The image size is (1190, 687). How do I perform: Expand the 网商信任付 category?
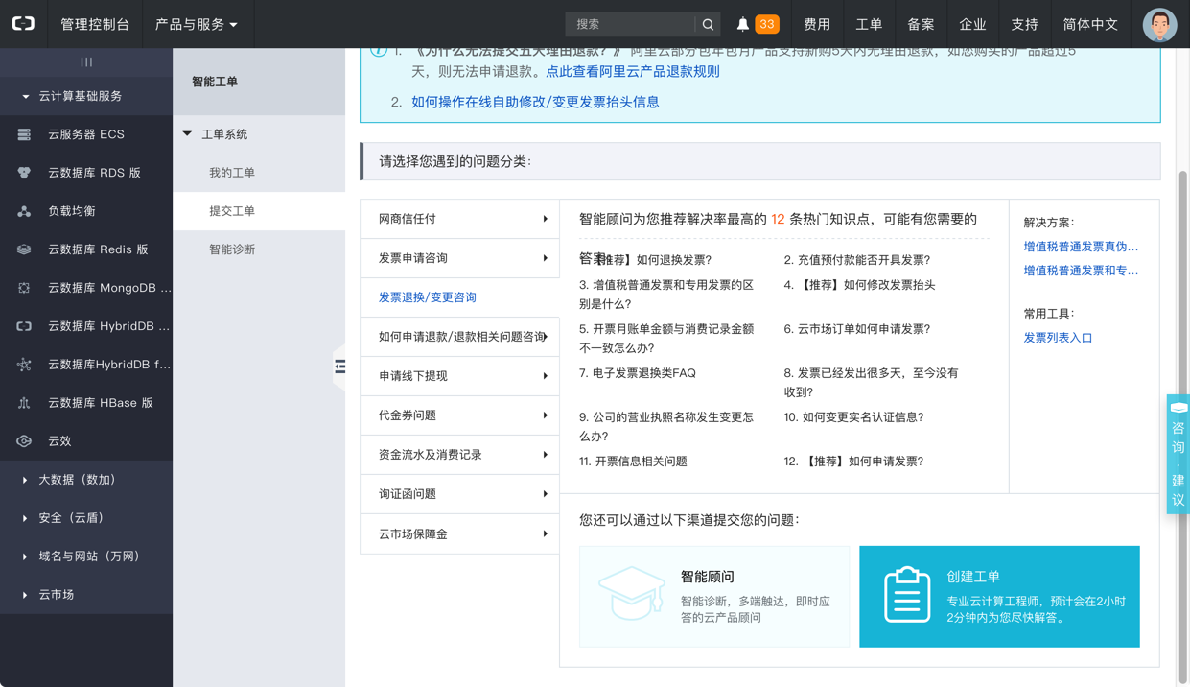459,219
